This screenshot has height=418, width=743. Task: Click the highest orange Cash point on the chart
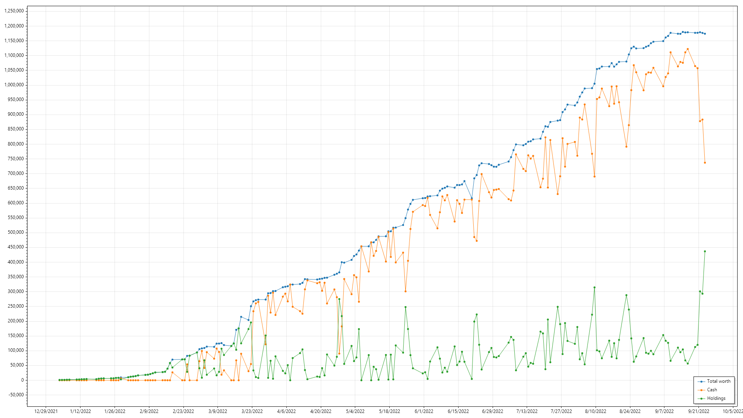688,49
